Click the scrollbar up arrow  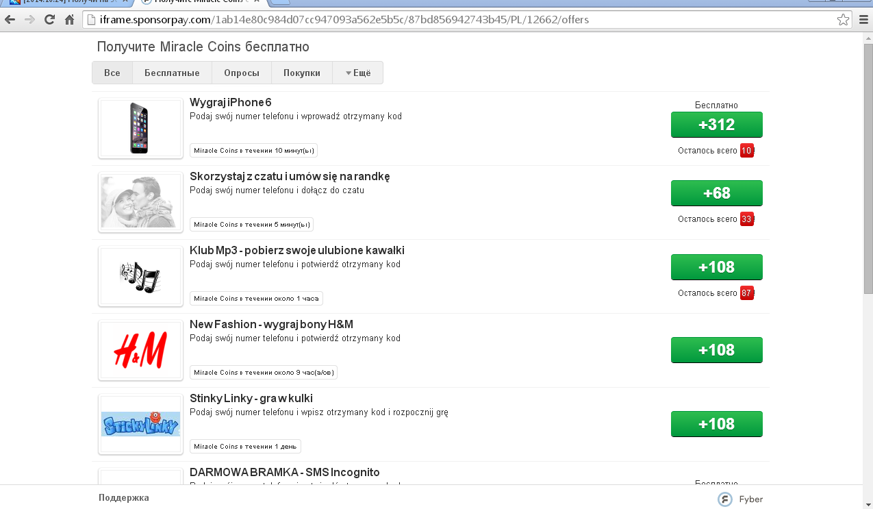coord(868,37)
